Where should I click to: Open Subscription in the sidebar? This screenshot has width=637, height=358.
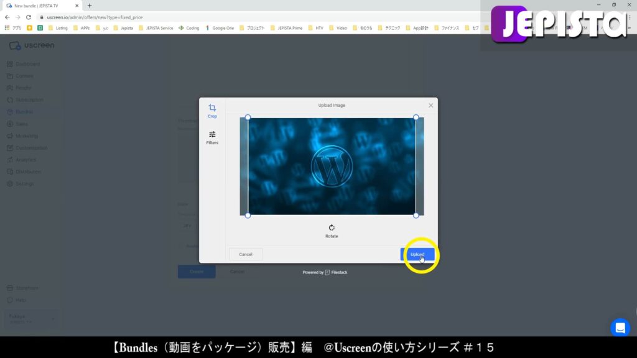[25, 100]
